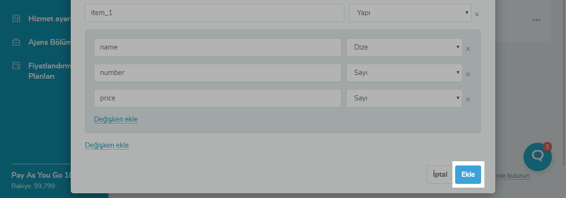Click the Ekle button
Image resolution: width=566 pixels, height=198 pixels.
(468, 174)
